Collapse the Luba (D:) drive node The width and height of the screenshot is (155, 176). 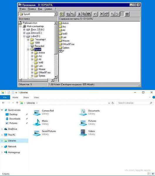pos(24,36)
